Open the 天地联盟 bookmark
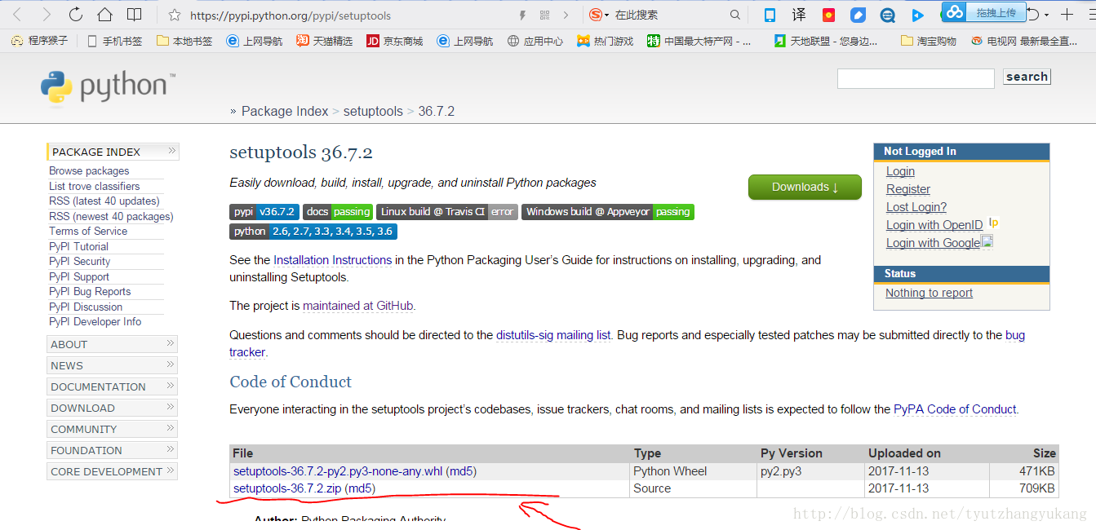Screen dimensions: 1096x530 point(826,41)
